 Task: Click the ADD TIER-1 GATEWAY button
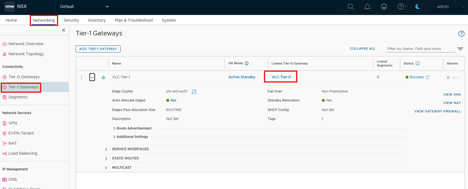coord(98,49)
